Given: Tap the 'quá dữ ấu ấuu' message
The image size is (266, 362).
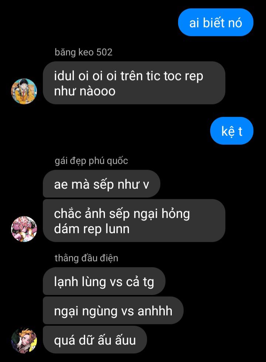Looking at the screenshot, I should point(95,339).
